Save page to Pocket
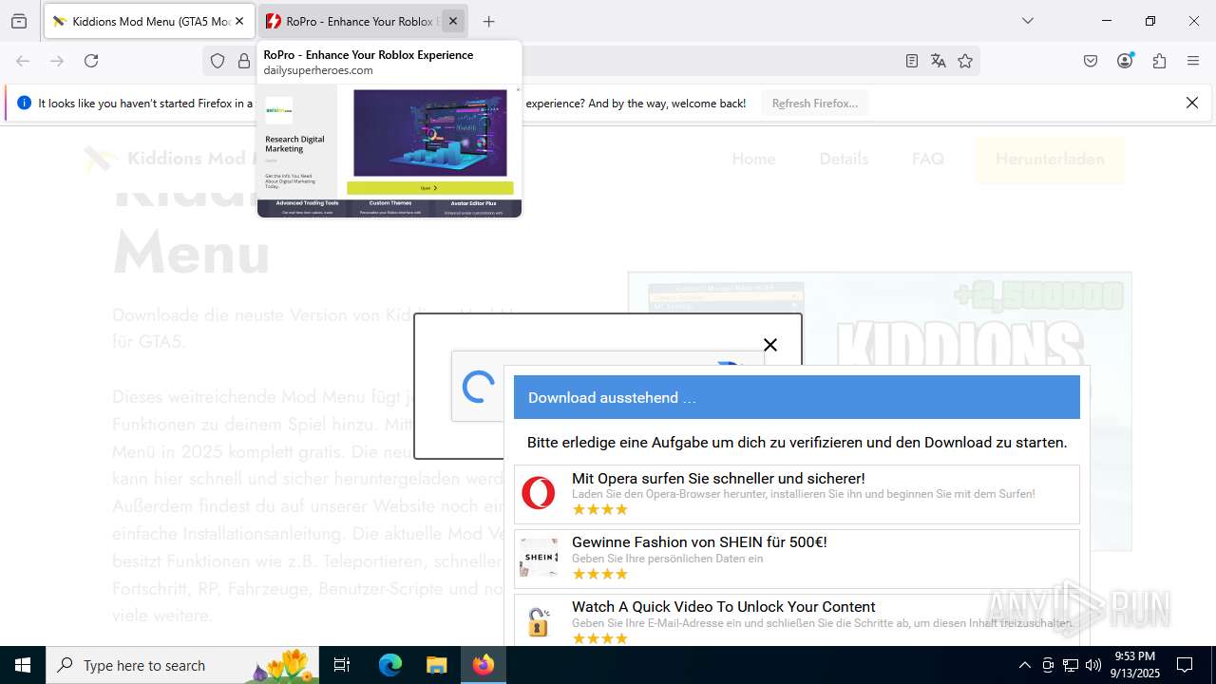This screenshot has width=1216, height=684. click(x=1091, y=61)
